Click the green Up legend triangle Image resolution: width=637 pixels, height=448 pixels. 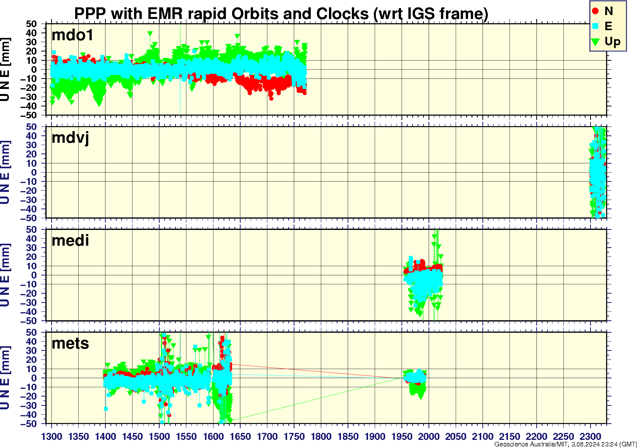[596, 41]
